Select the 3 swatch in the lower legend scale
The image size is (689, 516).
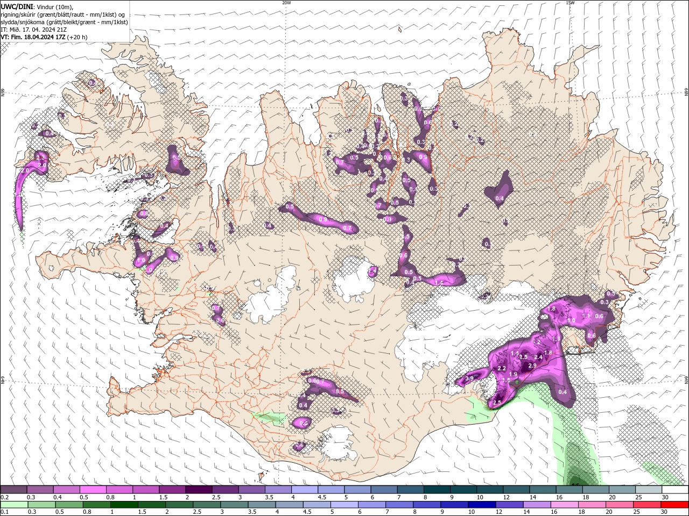click(234, 505)
